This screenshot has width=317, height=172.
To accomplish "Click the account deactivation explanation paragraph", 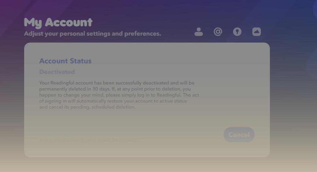I will [x=119, y=95].
